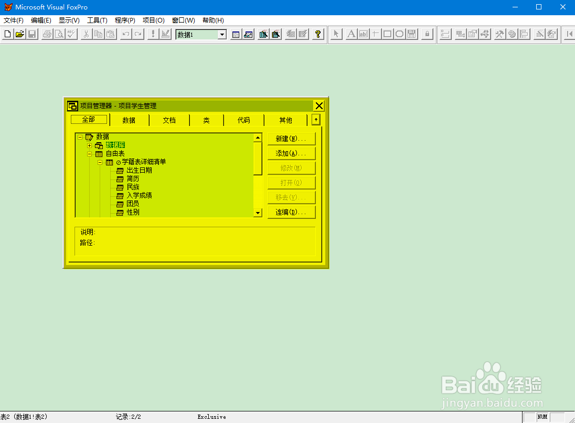Click the Run exclamation mark icon

[x=153, y=35]
